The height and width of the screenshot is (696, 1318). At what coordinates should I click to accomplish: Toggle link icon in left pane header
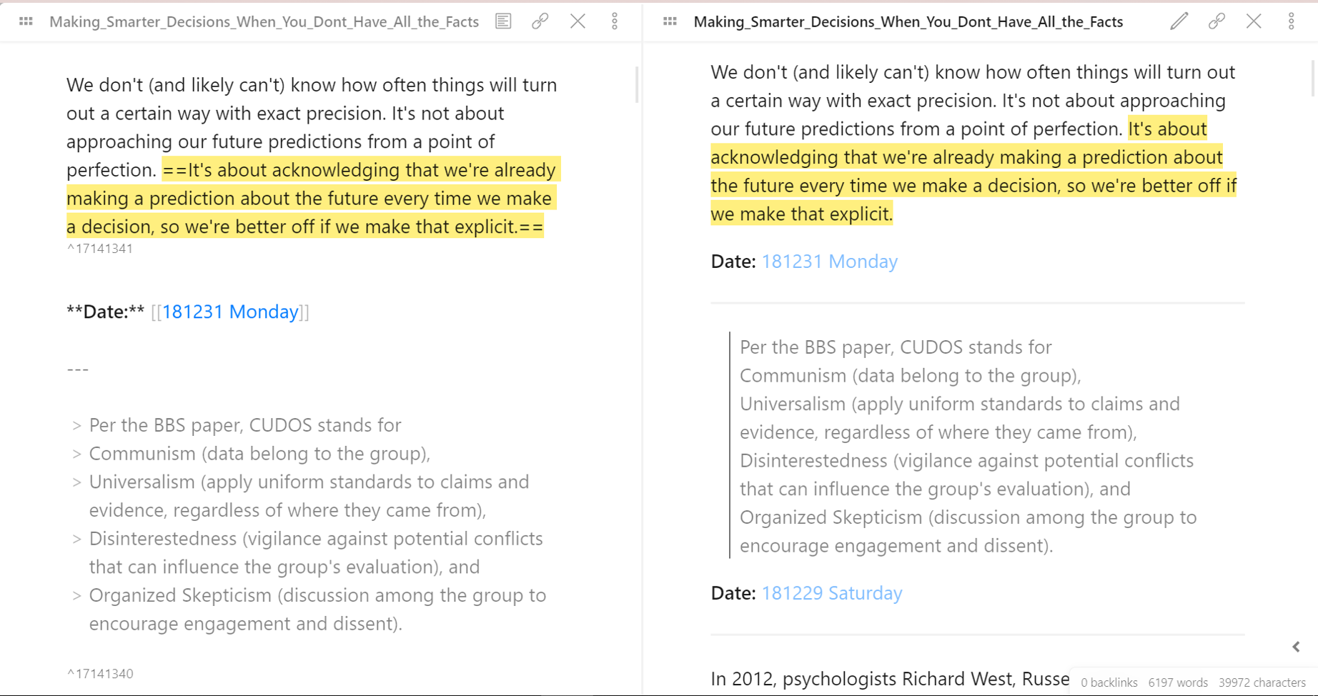540,21
